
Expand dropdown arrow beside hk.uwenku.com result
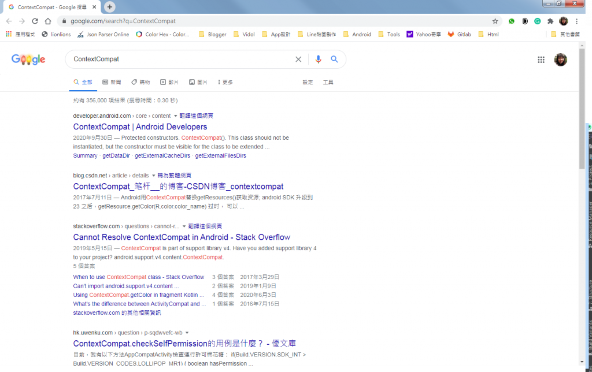(187, 333)
